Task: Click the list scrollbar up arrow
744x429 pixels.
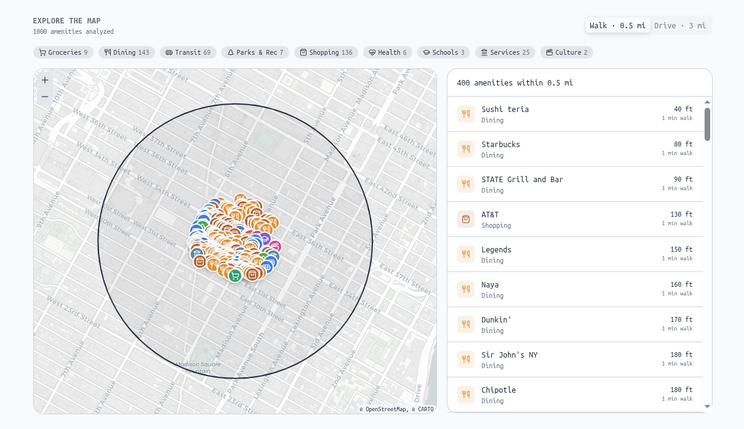Action: click(707, 102)
